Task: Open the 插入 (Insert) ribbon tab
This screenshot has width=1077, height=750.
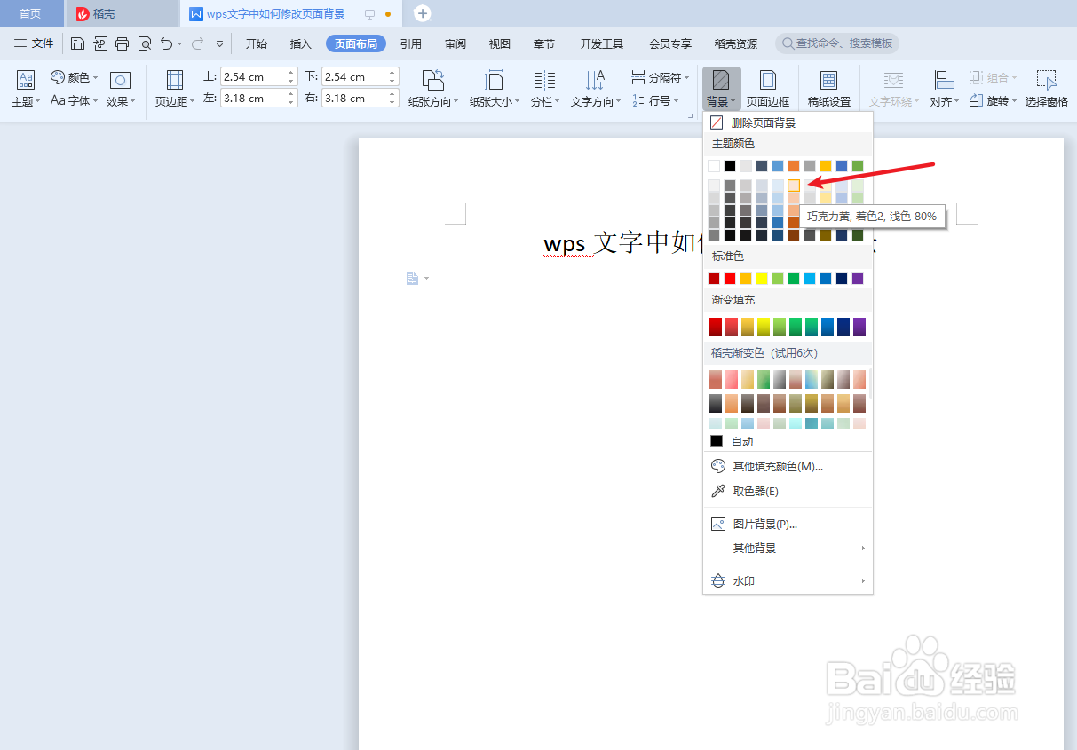Action: pyautogui.click(x=300, y=42)
